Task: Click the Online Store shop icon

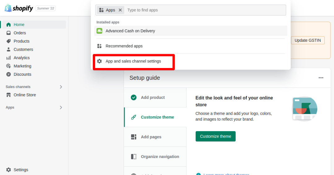Action: coord(9,95)
